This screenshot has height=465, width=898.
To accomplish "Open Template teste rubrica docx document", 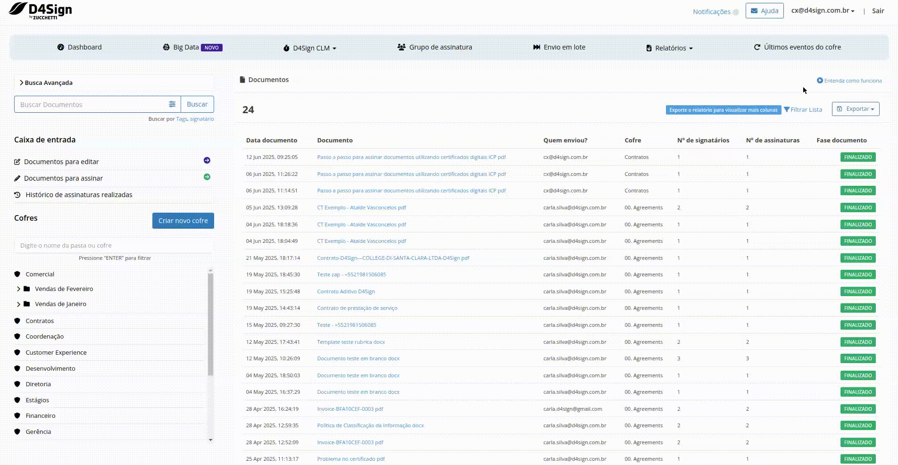I will [x=351, y=342].
